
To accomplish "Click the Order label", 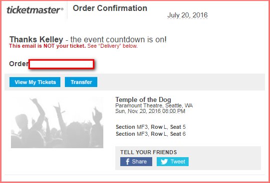I will (19, 64).
